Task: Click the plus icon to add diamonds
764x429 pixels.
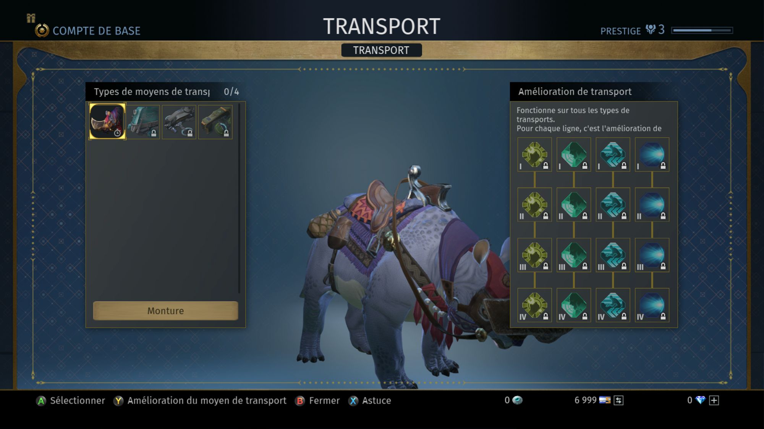Action: [x=714, y=400]
